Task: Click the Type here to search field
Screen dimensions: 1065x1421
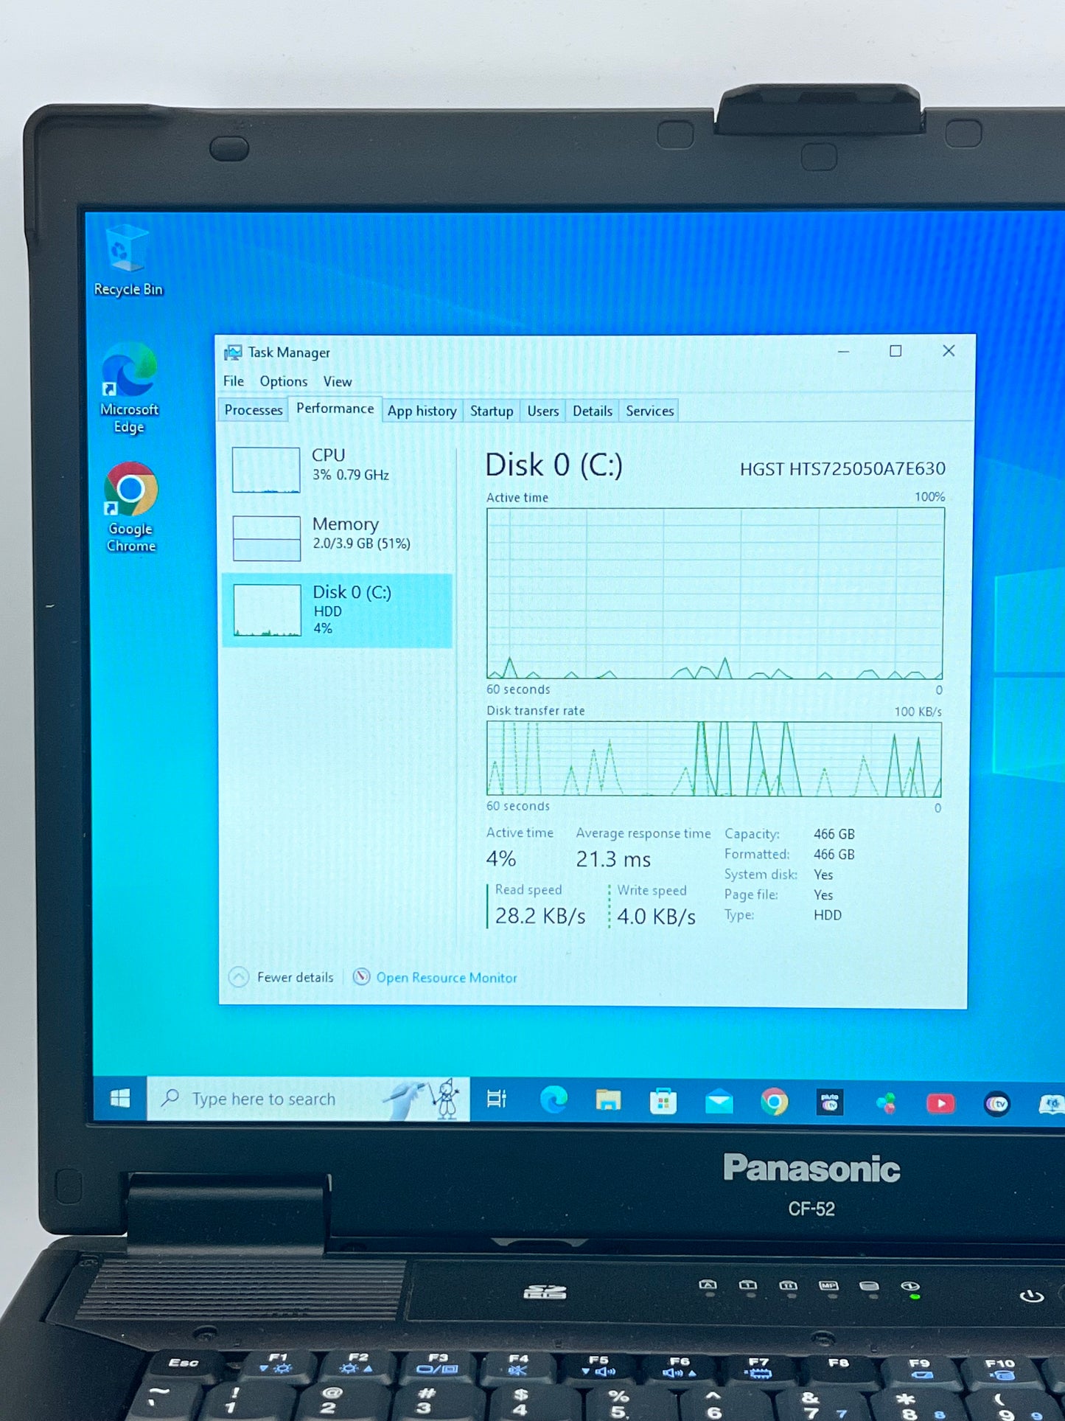Action: 308,1099
